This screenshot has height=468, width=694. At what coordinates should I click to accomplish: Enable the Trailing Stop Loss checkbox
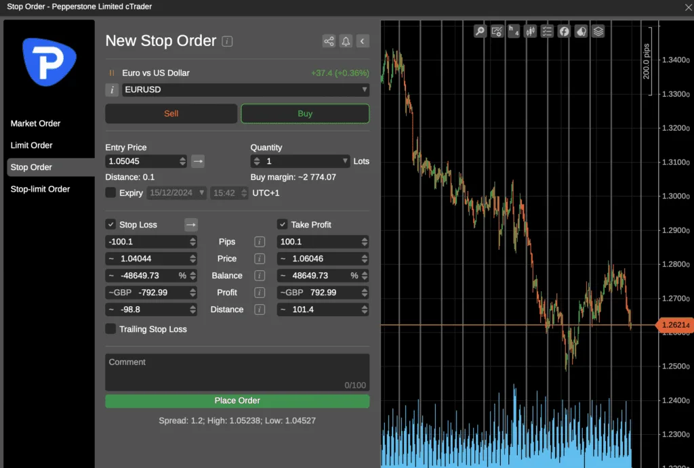(x=110, y=328)
